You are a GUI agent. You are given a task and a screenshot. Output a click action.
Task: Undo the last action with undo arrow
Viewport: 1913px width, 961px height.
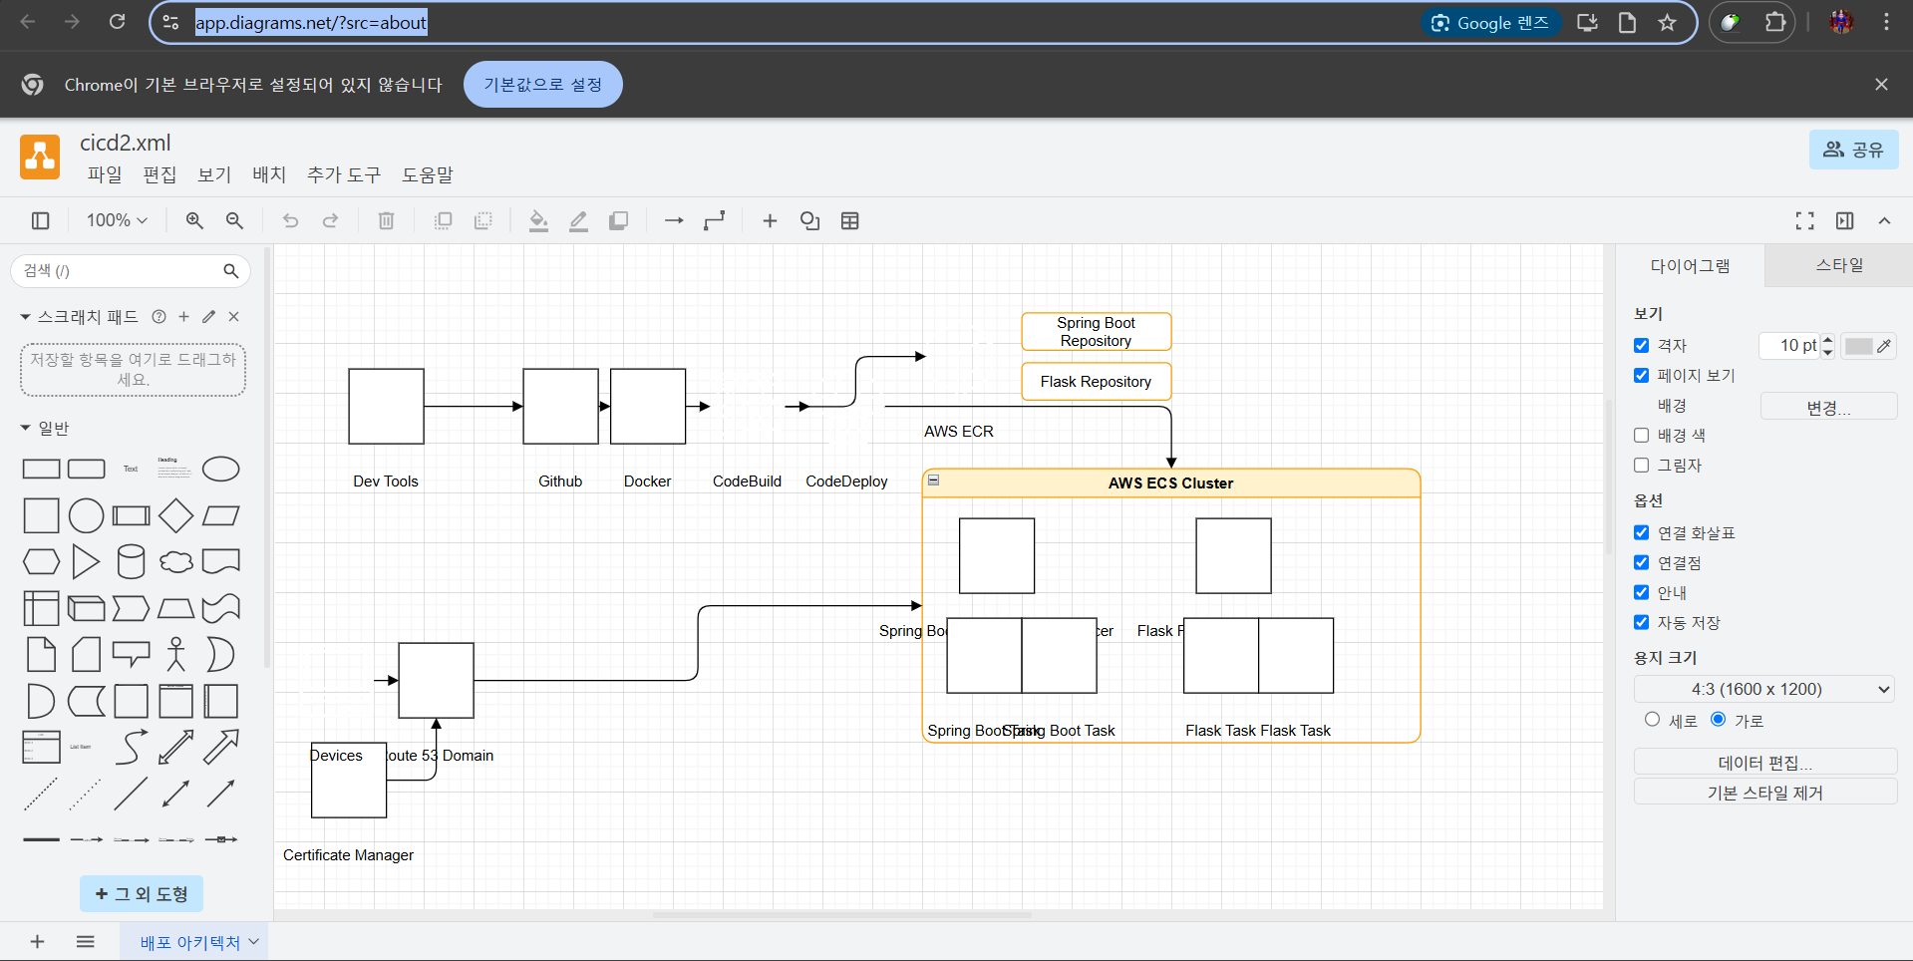290,220
